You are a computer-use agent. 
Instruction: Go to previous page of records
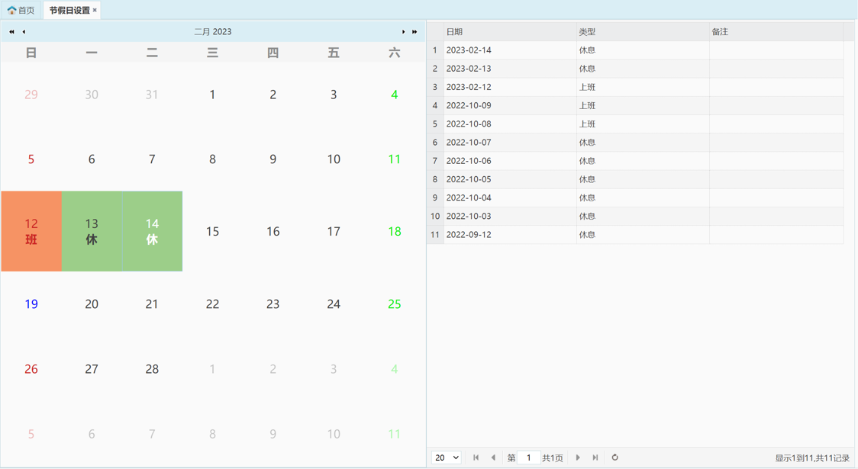pyautogui.click(x=493, y=458)
